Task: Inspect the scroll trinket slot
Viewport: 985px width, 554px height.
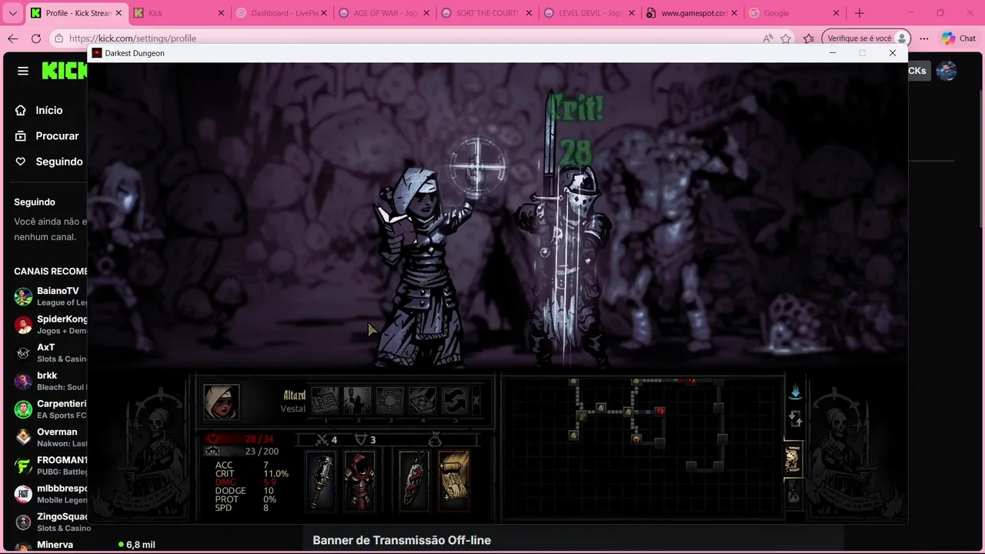Action: coord(453,481)
